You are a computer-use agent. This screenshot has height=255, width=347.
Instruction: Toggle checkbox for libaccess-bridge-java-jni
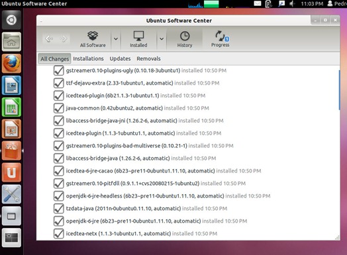[x=59, y=121]
